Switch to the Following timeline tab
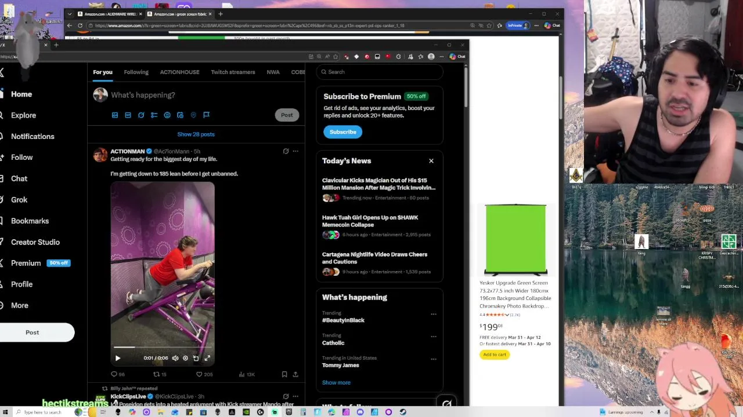 136,72
